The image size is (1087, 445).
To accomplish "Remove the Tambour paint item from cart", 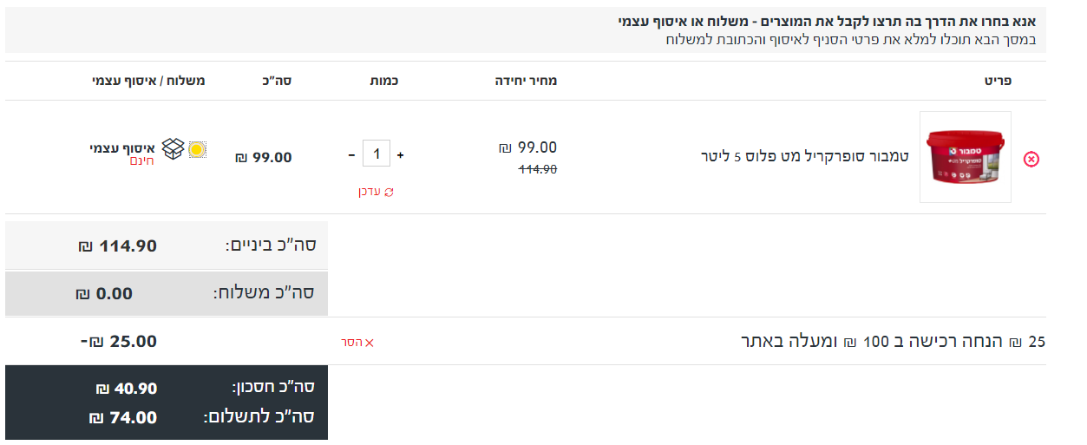I will coord(1031,159).
